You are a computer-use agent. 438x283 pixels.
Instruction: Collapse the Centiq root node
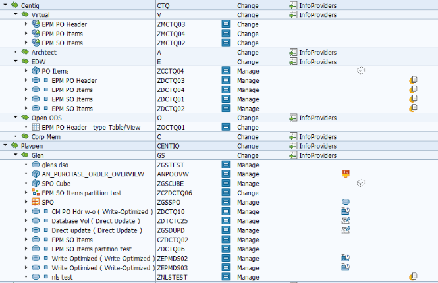[x=6, y=5]
